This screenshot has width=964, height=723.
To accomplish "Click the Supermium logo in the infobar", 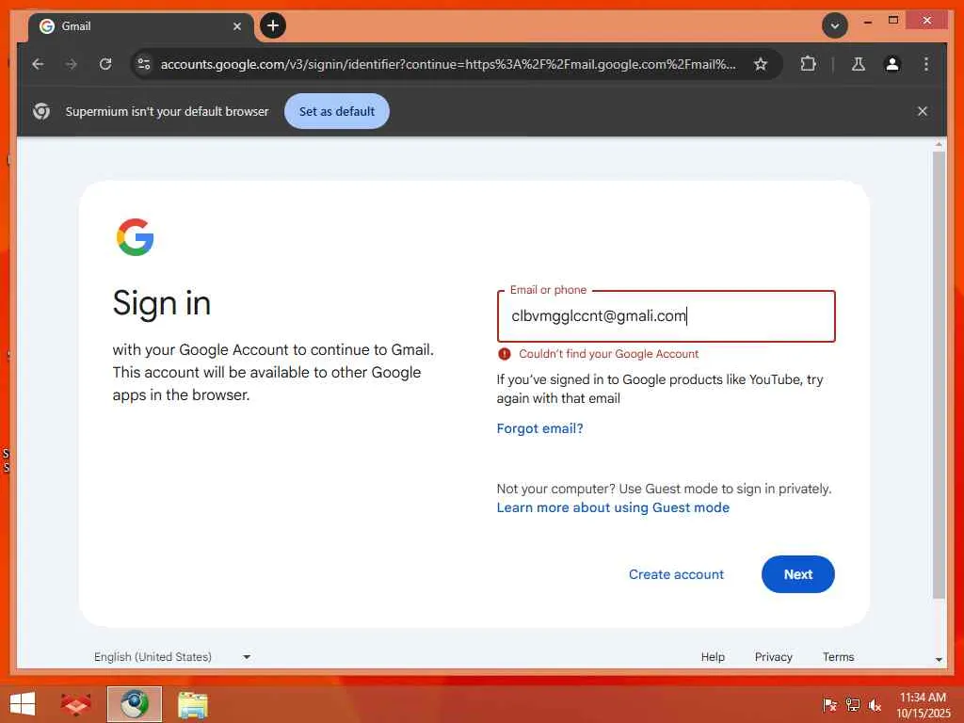I will click(x=41, y=111).
